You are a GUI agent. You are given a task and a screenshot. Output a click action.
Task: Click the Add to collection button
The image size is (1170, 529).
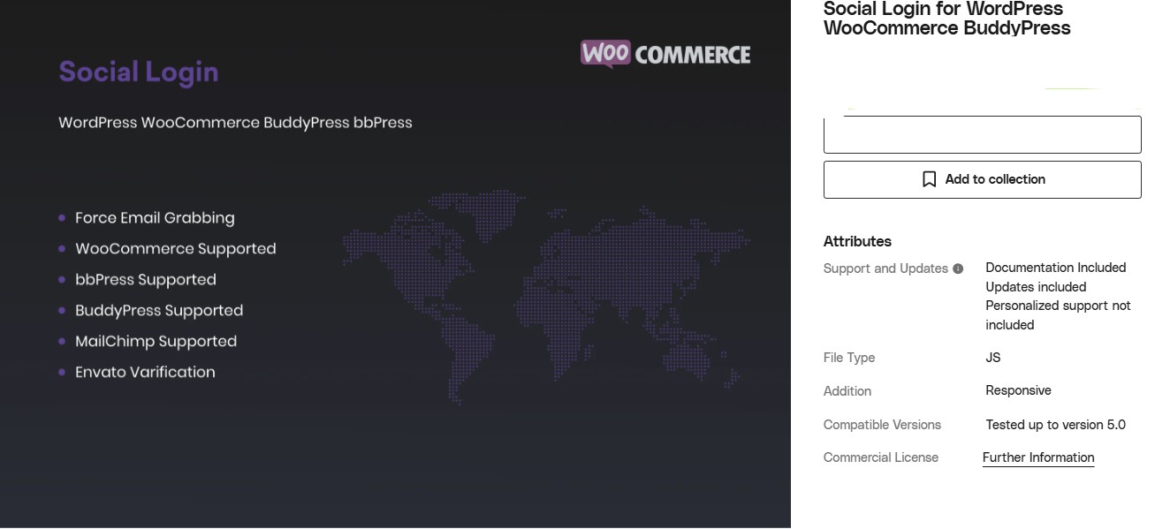(982, 179)
